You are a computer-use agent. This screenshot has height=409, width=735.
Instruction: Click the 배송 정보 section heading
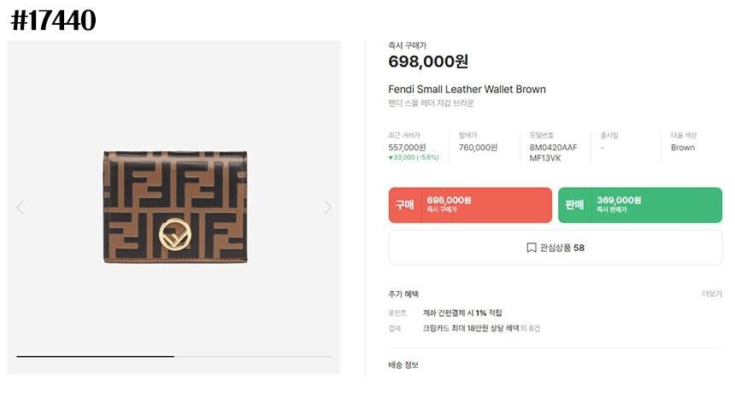pyautogui.click(x=403, y=365)
